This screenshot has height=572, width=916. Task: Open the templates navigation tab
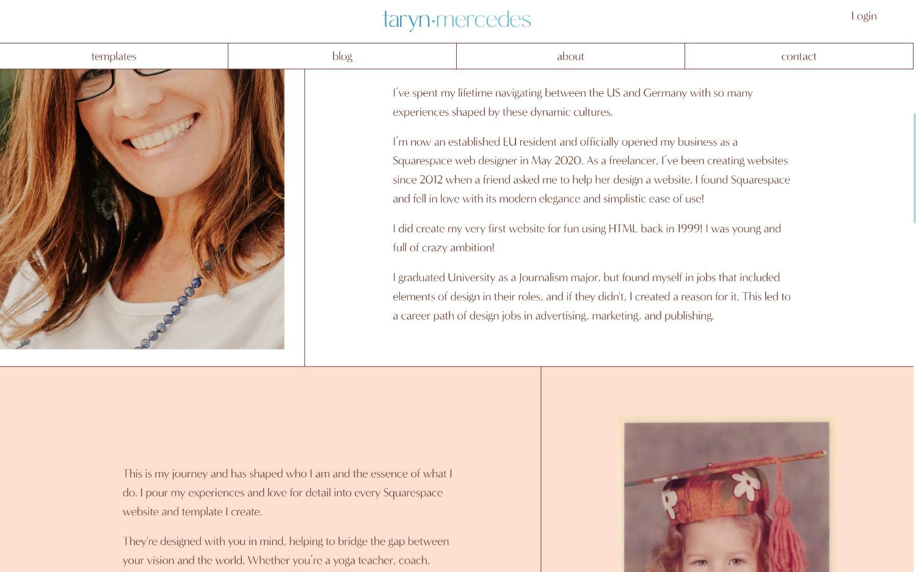[x=114, y=56]
